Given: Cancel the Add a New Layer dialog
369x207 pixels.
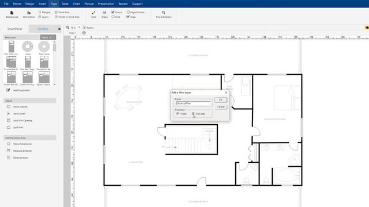Looking at the screenshot, I should 220,107.
